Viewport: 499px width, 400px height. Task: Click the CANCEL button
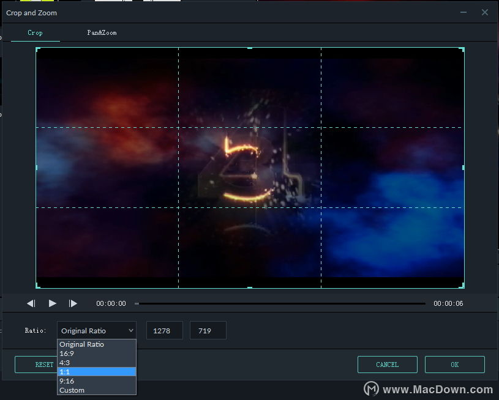(388, 365)
